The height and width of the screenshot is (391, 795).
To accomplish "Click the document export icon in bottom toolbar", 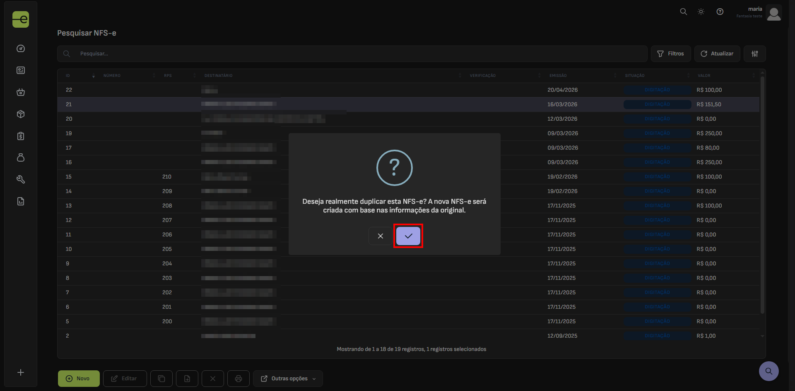I will click(x=187, y=379).
